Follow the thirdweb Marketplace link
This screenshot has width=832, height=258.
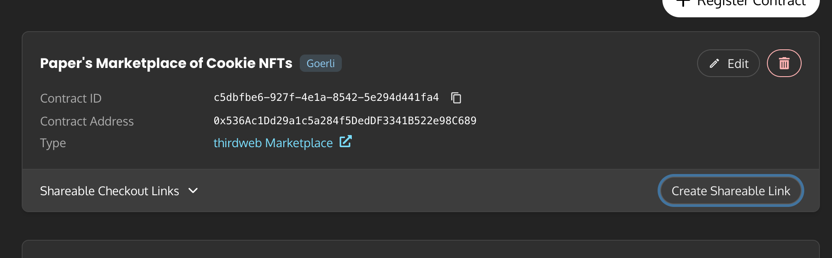[x=273, y=143]
